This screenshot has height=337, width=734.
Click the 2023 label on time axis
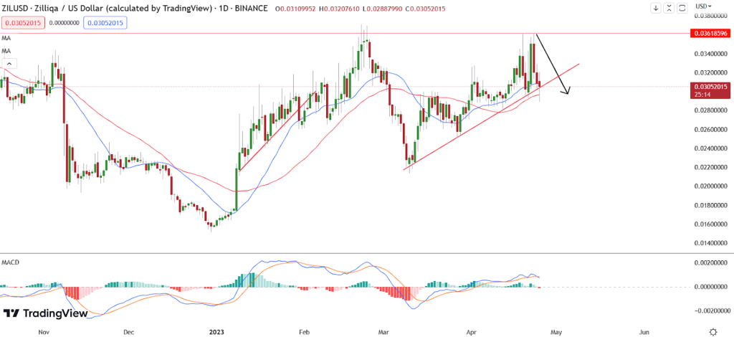[x=216, y=332]
